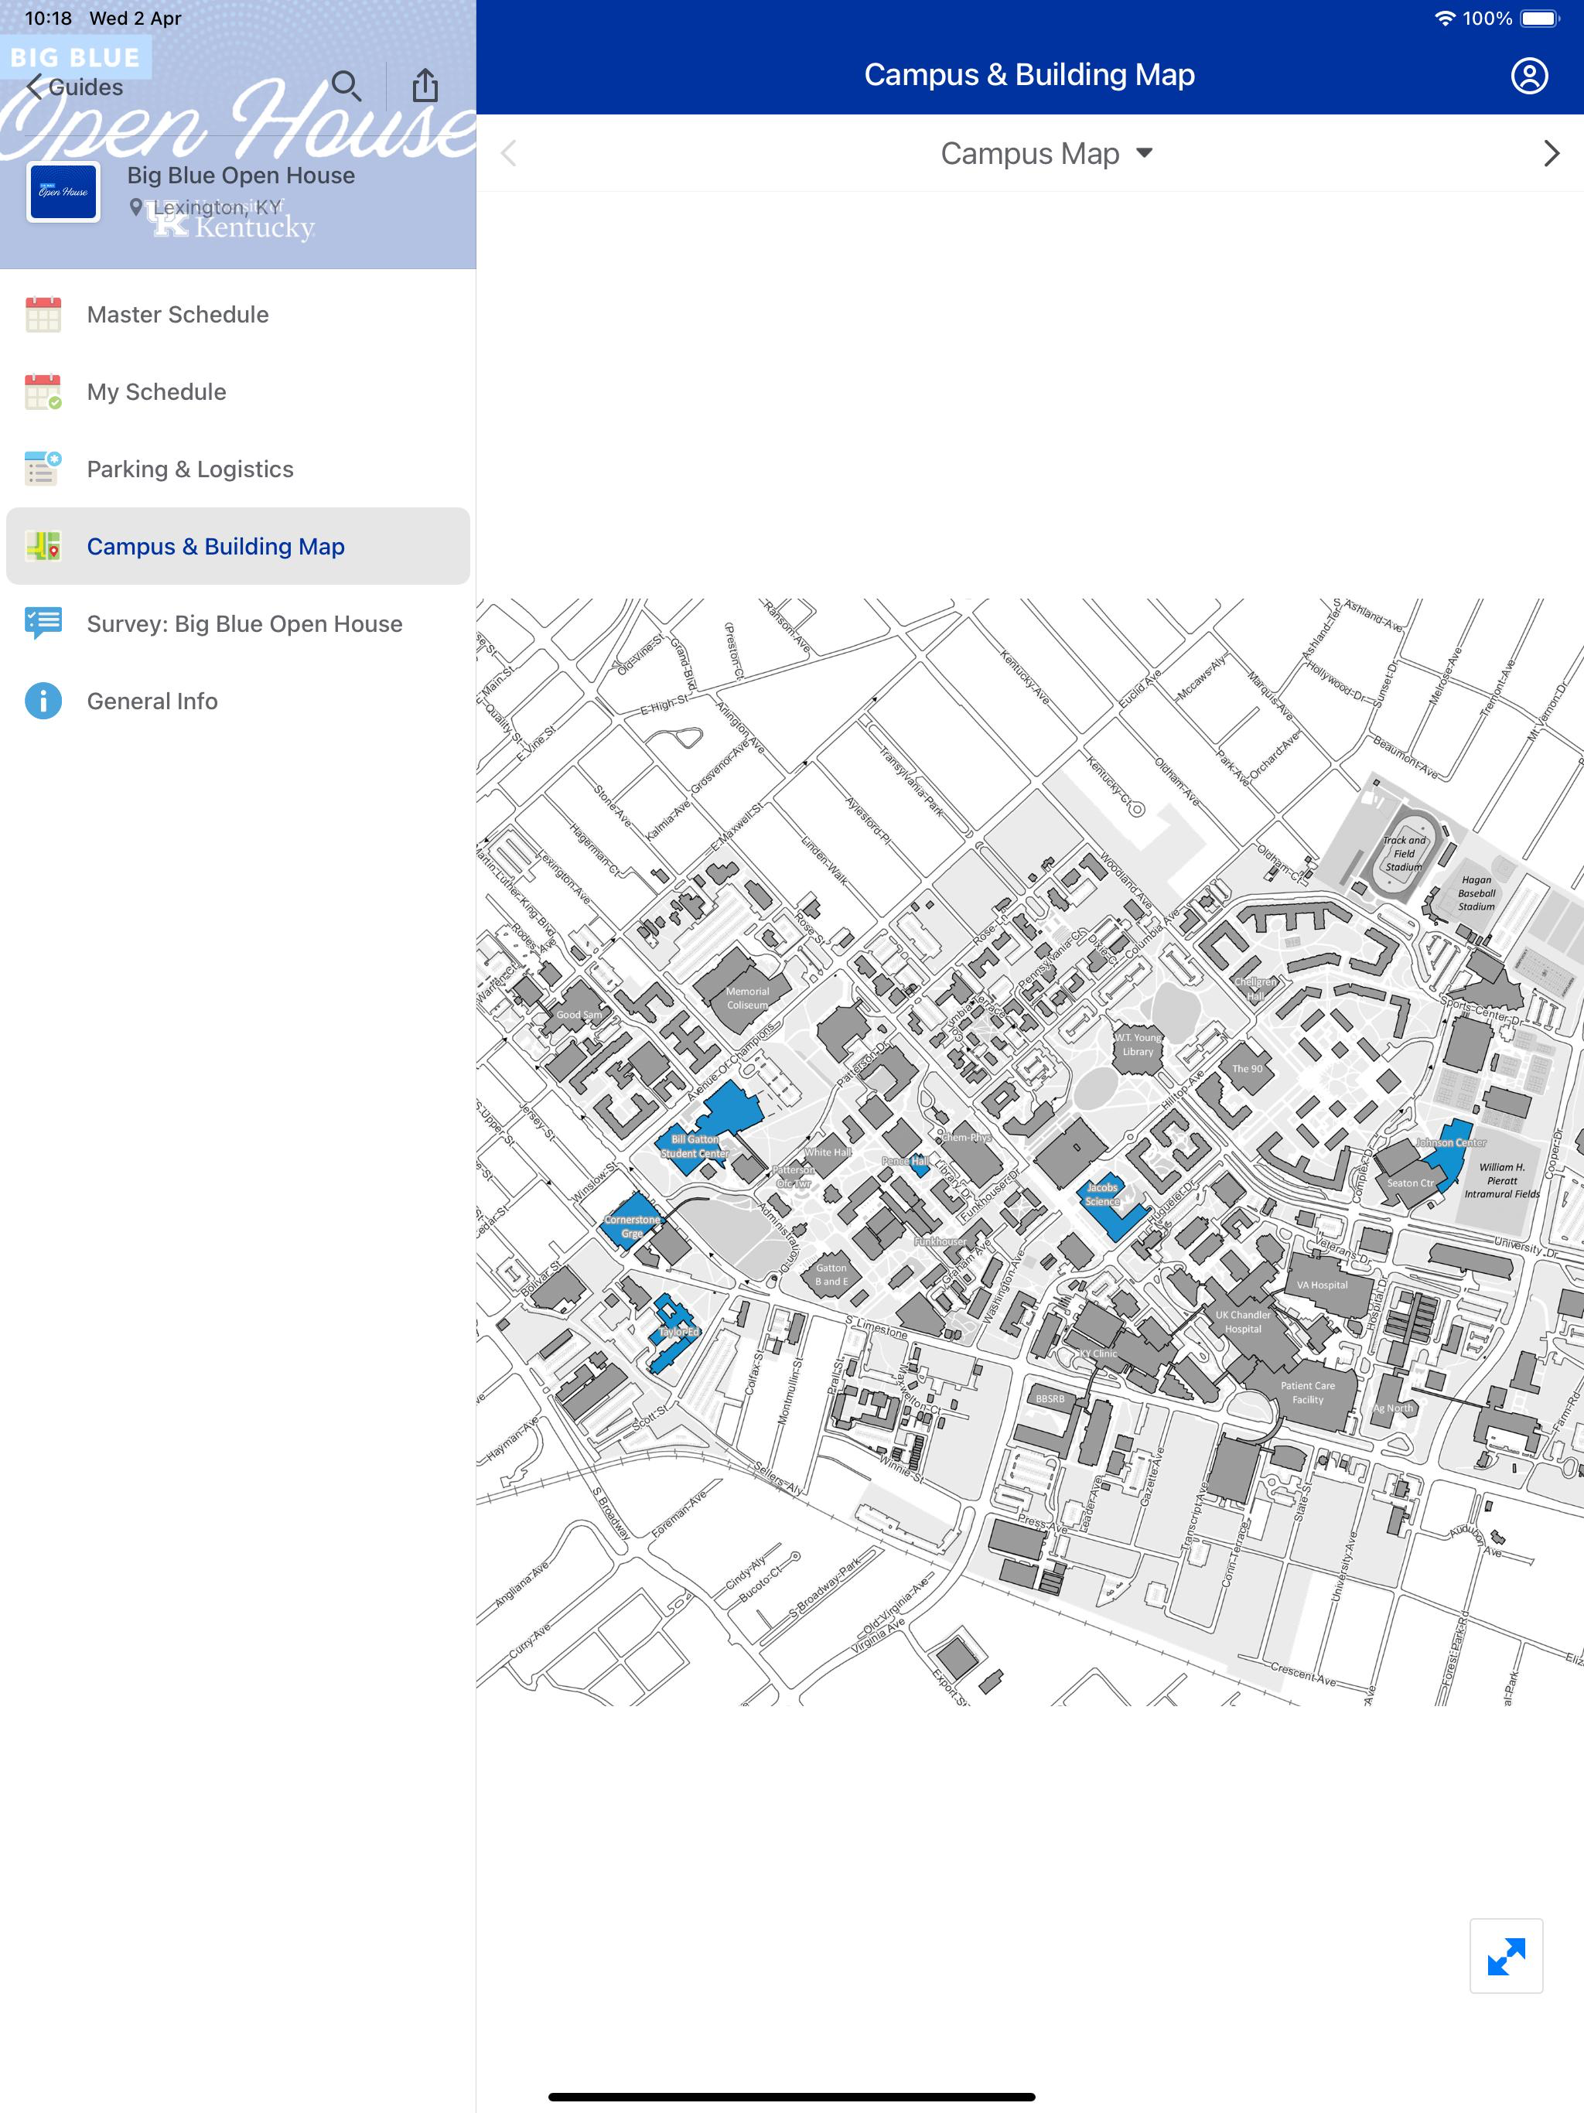The height and width of the screenshot is (2113, 1584).
Task: Go back to Guides
Action: click(74, 87)
